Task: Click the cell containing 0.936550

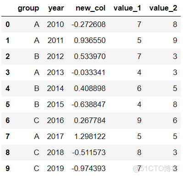Action: click(x=90, y=40)
